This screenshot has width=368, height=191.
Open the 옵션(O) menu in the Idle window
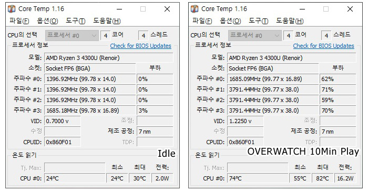47,21
